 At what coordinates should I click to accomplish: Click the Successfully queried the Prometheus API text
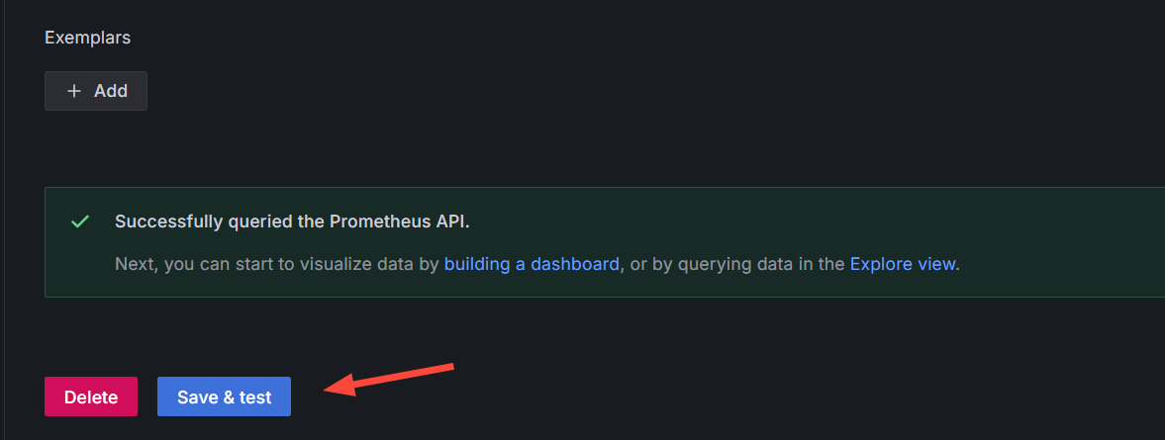click(292, 221)
